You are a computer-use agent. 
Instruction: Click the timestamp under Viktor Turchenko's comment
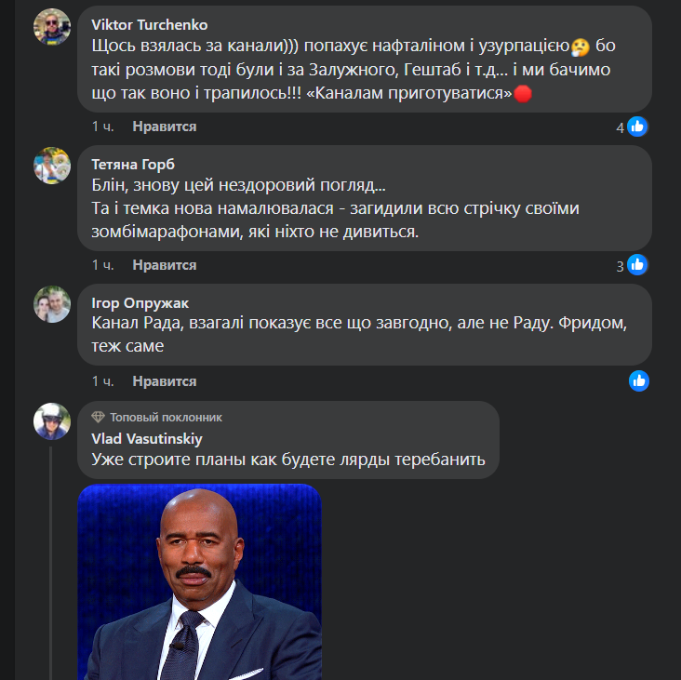click(102, 126)
